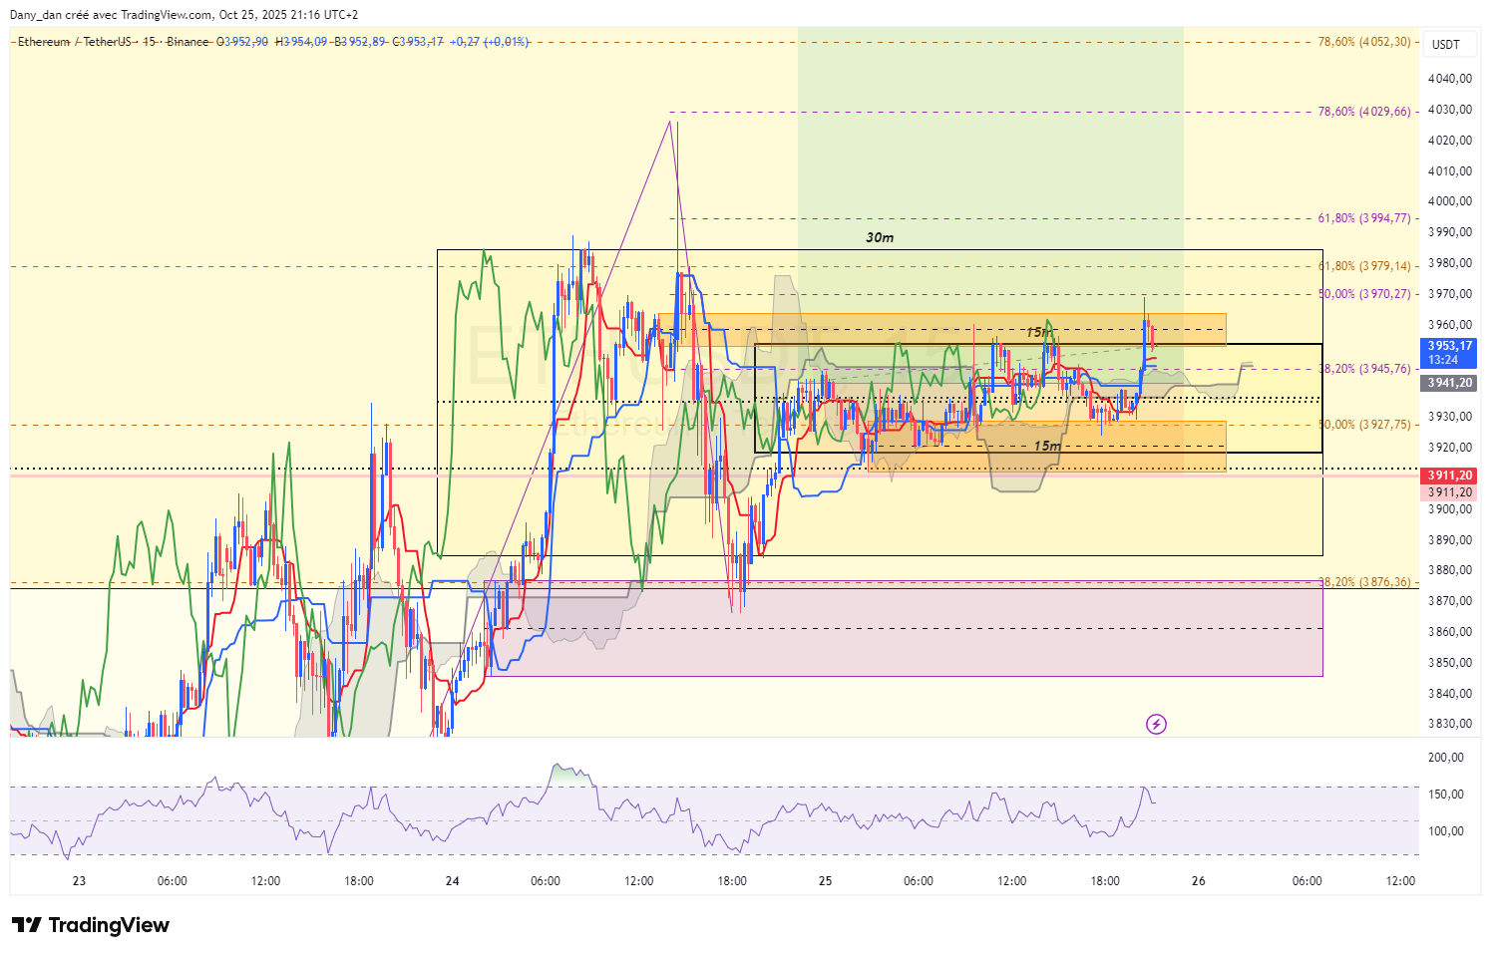
Task: Click 4010,00 on the price axis
Action: tap(1450, 171)
